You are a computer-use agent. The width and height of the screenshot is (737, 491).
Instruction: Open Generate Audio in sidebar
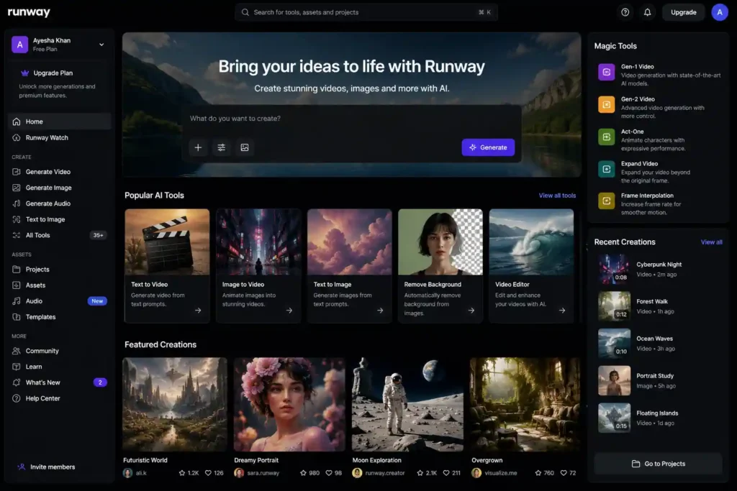60,203
